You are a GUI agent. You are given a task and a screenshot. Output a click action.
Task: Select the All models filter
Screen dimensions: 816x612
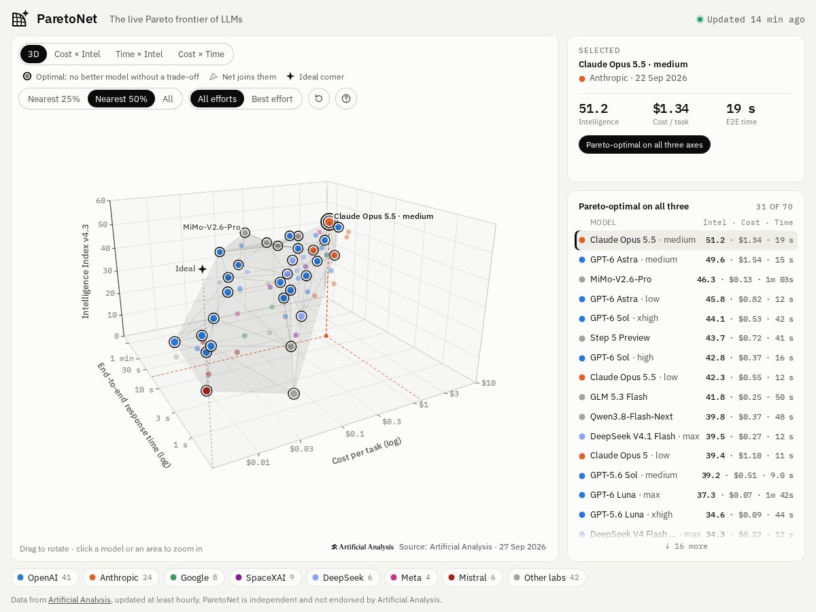[168, 99]
